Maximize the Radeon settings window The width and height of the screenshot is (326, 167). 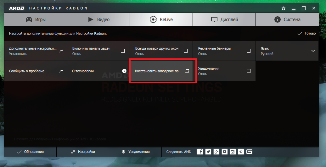coord(304,8)
